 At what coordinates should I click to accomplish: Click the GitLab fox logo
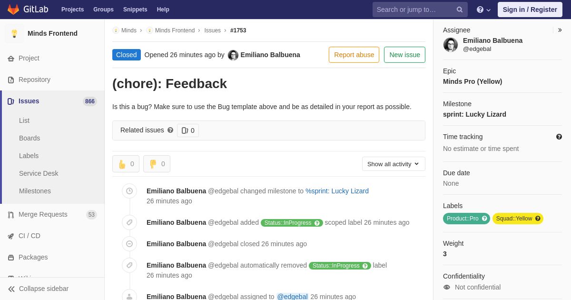pyautogui.click(x=13, y=10)
